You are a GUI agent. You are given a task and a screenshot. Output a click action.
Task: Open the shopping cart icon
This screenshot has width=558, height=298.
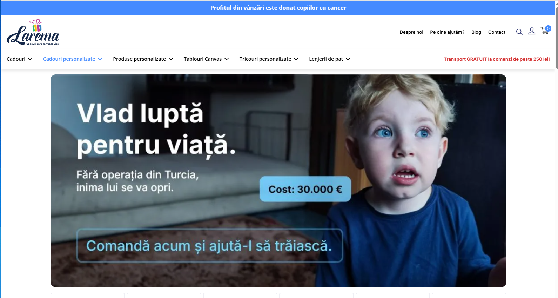point(544,31)
